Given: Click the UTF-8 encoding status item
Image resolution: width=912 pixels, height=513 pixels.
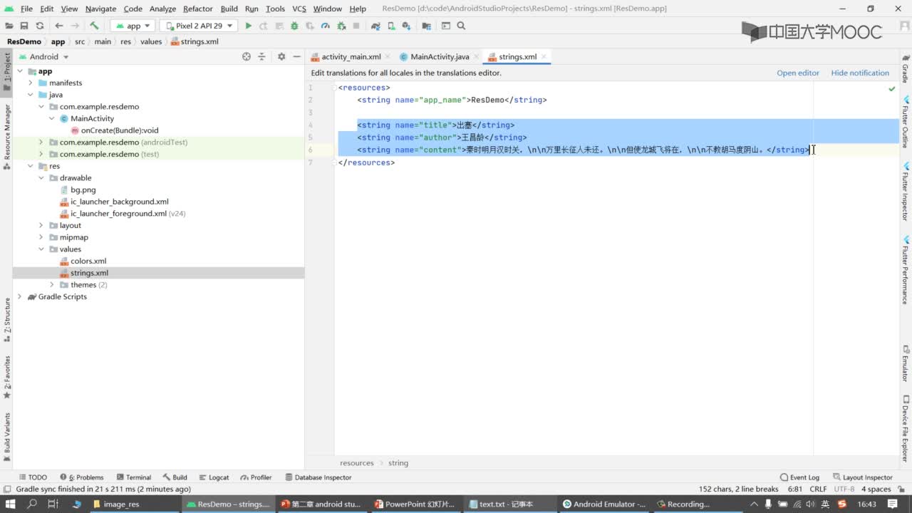Looking at the screenshot, I should 844,489.
